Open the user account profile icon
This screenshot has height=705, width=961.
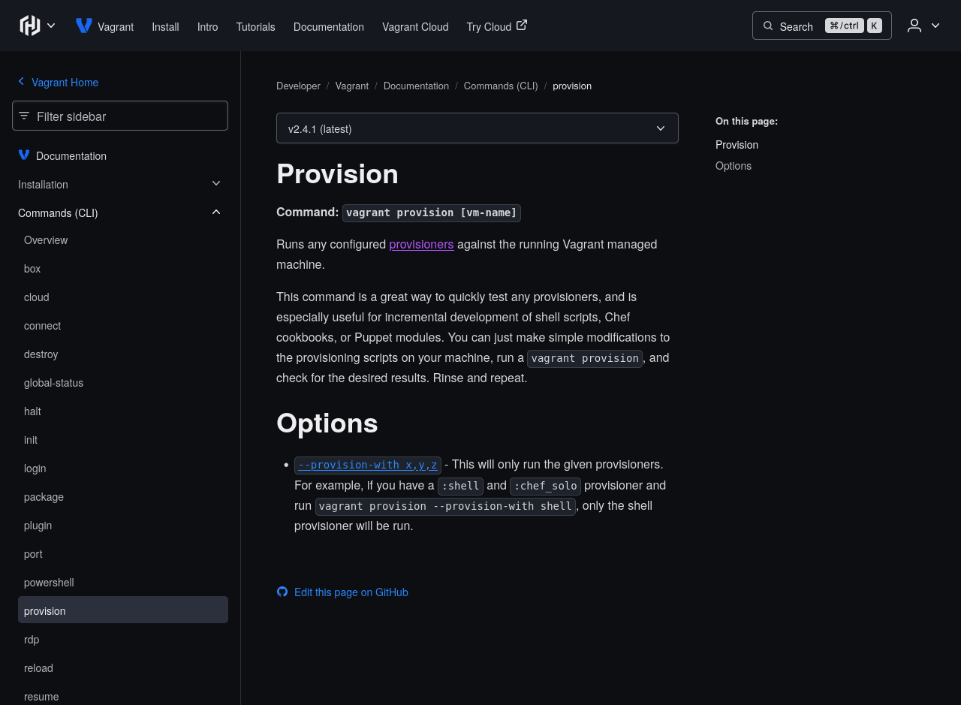pyautogui.click(x=914, y=26)
